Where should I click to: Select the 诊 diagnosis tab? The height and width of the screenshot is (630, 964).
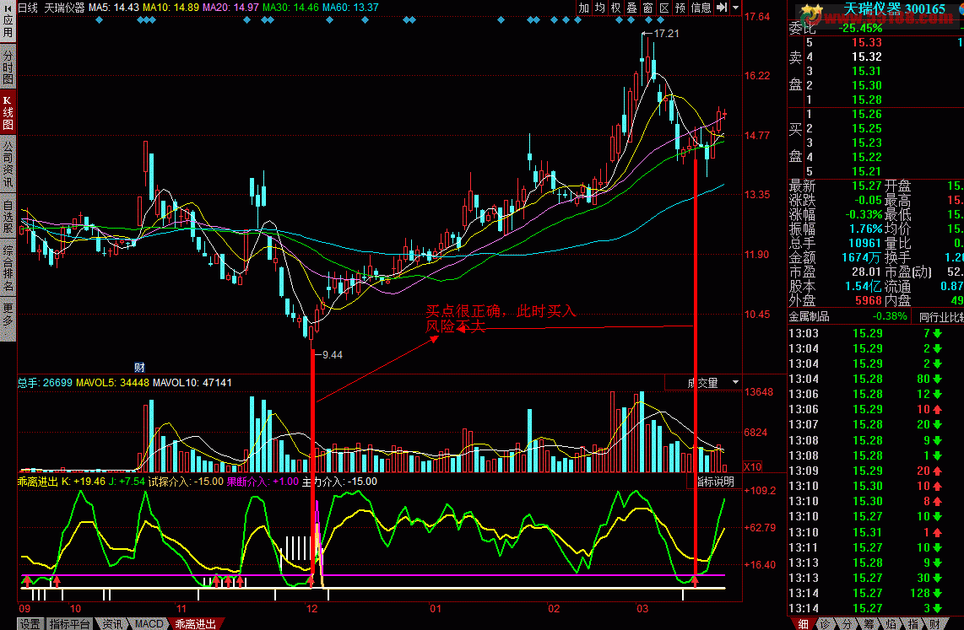[825, 624]
